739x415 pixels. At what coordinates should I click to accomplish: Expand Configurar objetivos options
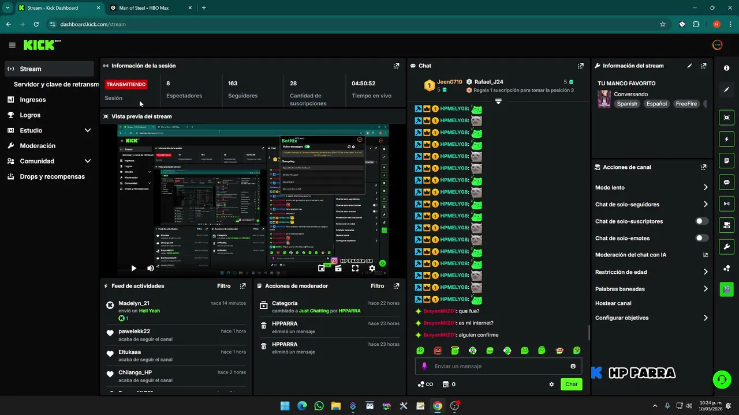[x=706, y=318]
